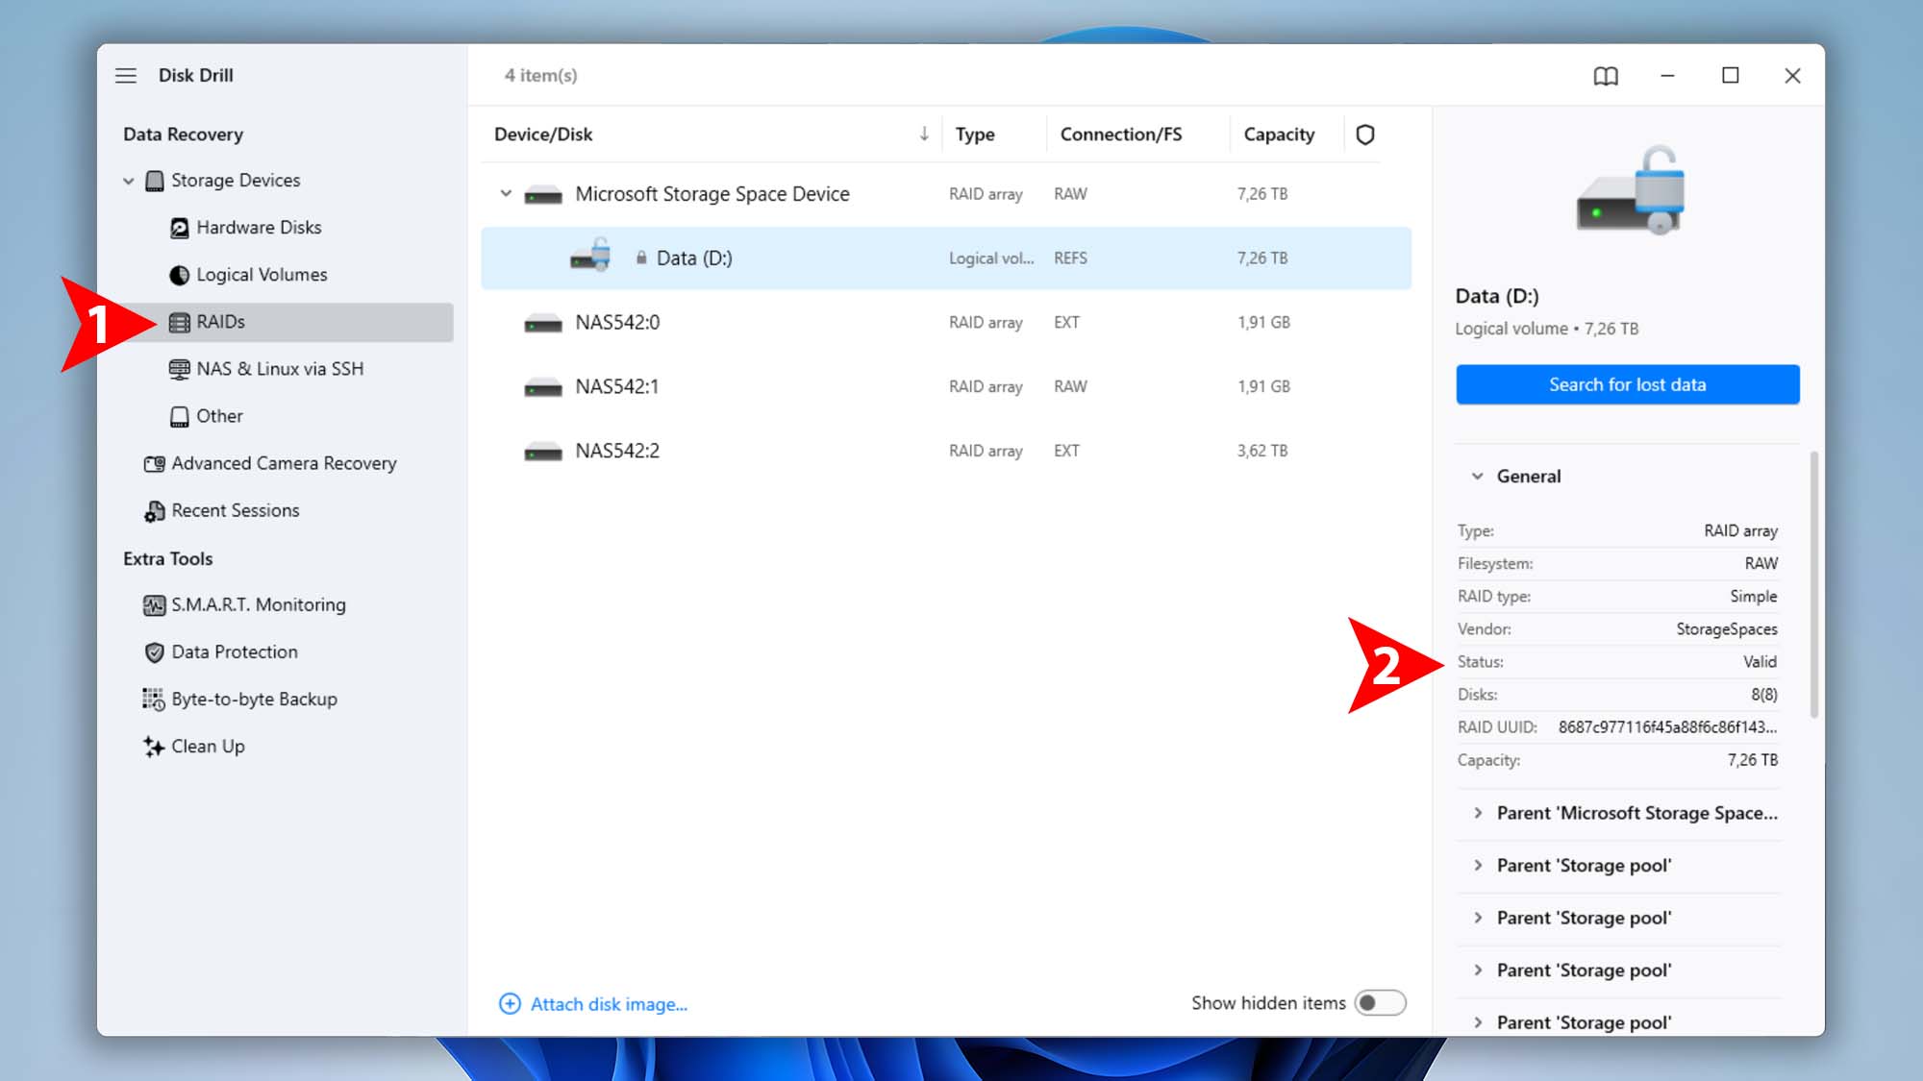
Task: Open Recent Sessions
Action: (236, 510)
